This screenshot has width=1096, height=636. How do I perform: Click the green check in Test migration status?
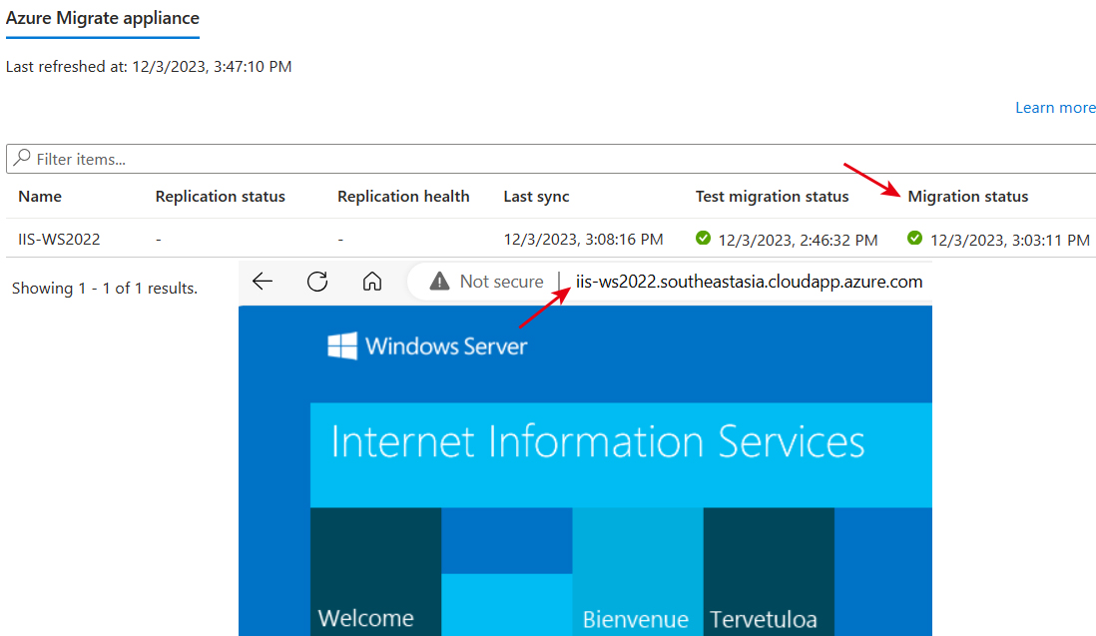click(703, 239)
